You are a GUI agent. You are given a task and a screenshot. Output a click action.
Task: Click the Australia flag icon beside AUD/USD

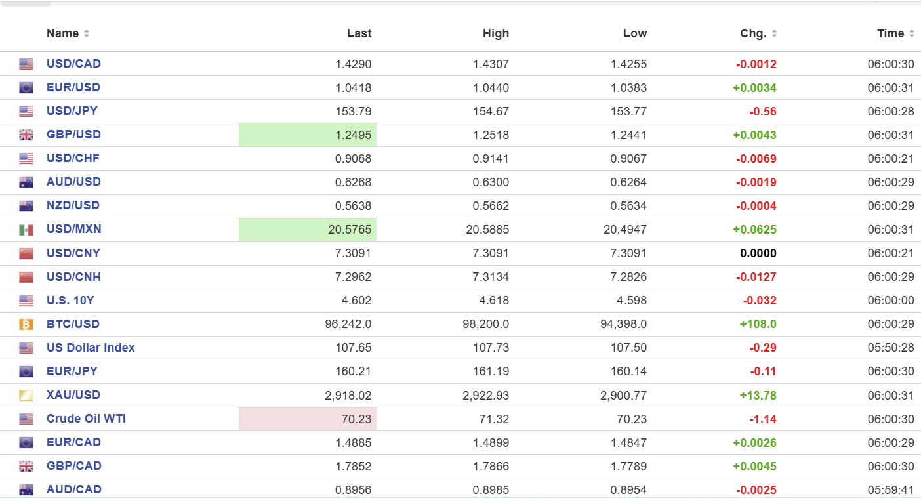coord(26,182)
